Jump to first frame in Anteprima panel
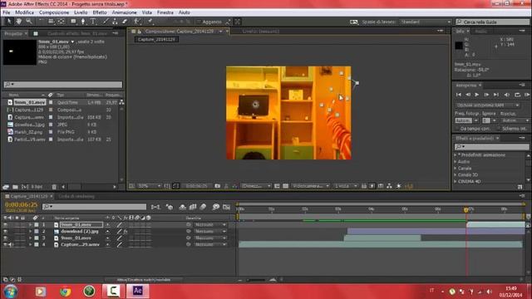The height and width of the screenshot is (299, 532). (458, 95)
